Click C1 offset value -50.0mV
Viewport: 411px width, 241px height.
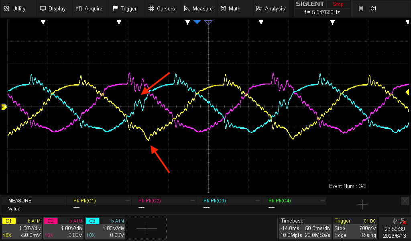click(x=31, y=235)
